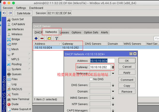Toggle the Safe Mode button
This screenshot has height=112, width=159.
[23, 13]
